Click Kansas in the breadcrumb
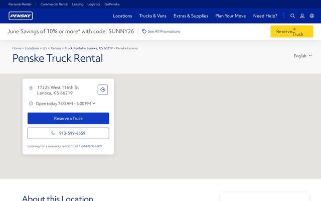 pos(56,48)
